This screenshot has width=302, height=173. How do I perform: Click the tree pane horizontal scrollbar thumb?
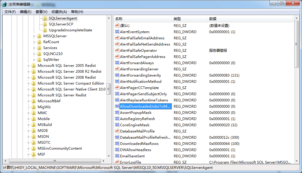(x=55, y=161)
